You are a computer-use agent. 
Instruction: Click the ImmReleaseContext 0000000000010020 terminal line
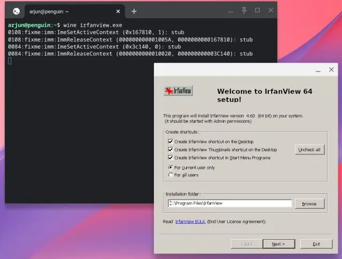[x=130, y=53]
